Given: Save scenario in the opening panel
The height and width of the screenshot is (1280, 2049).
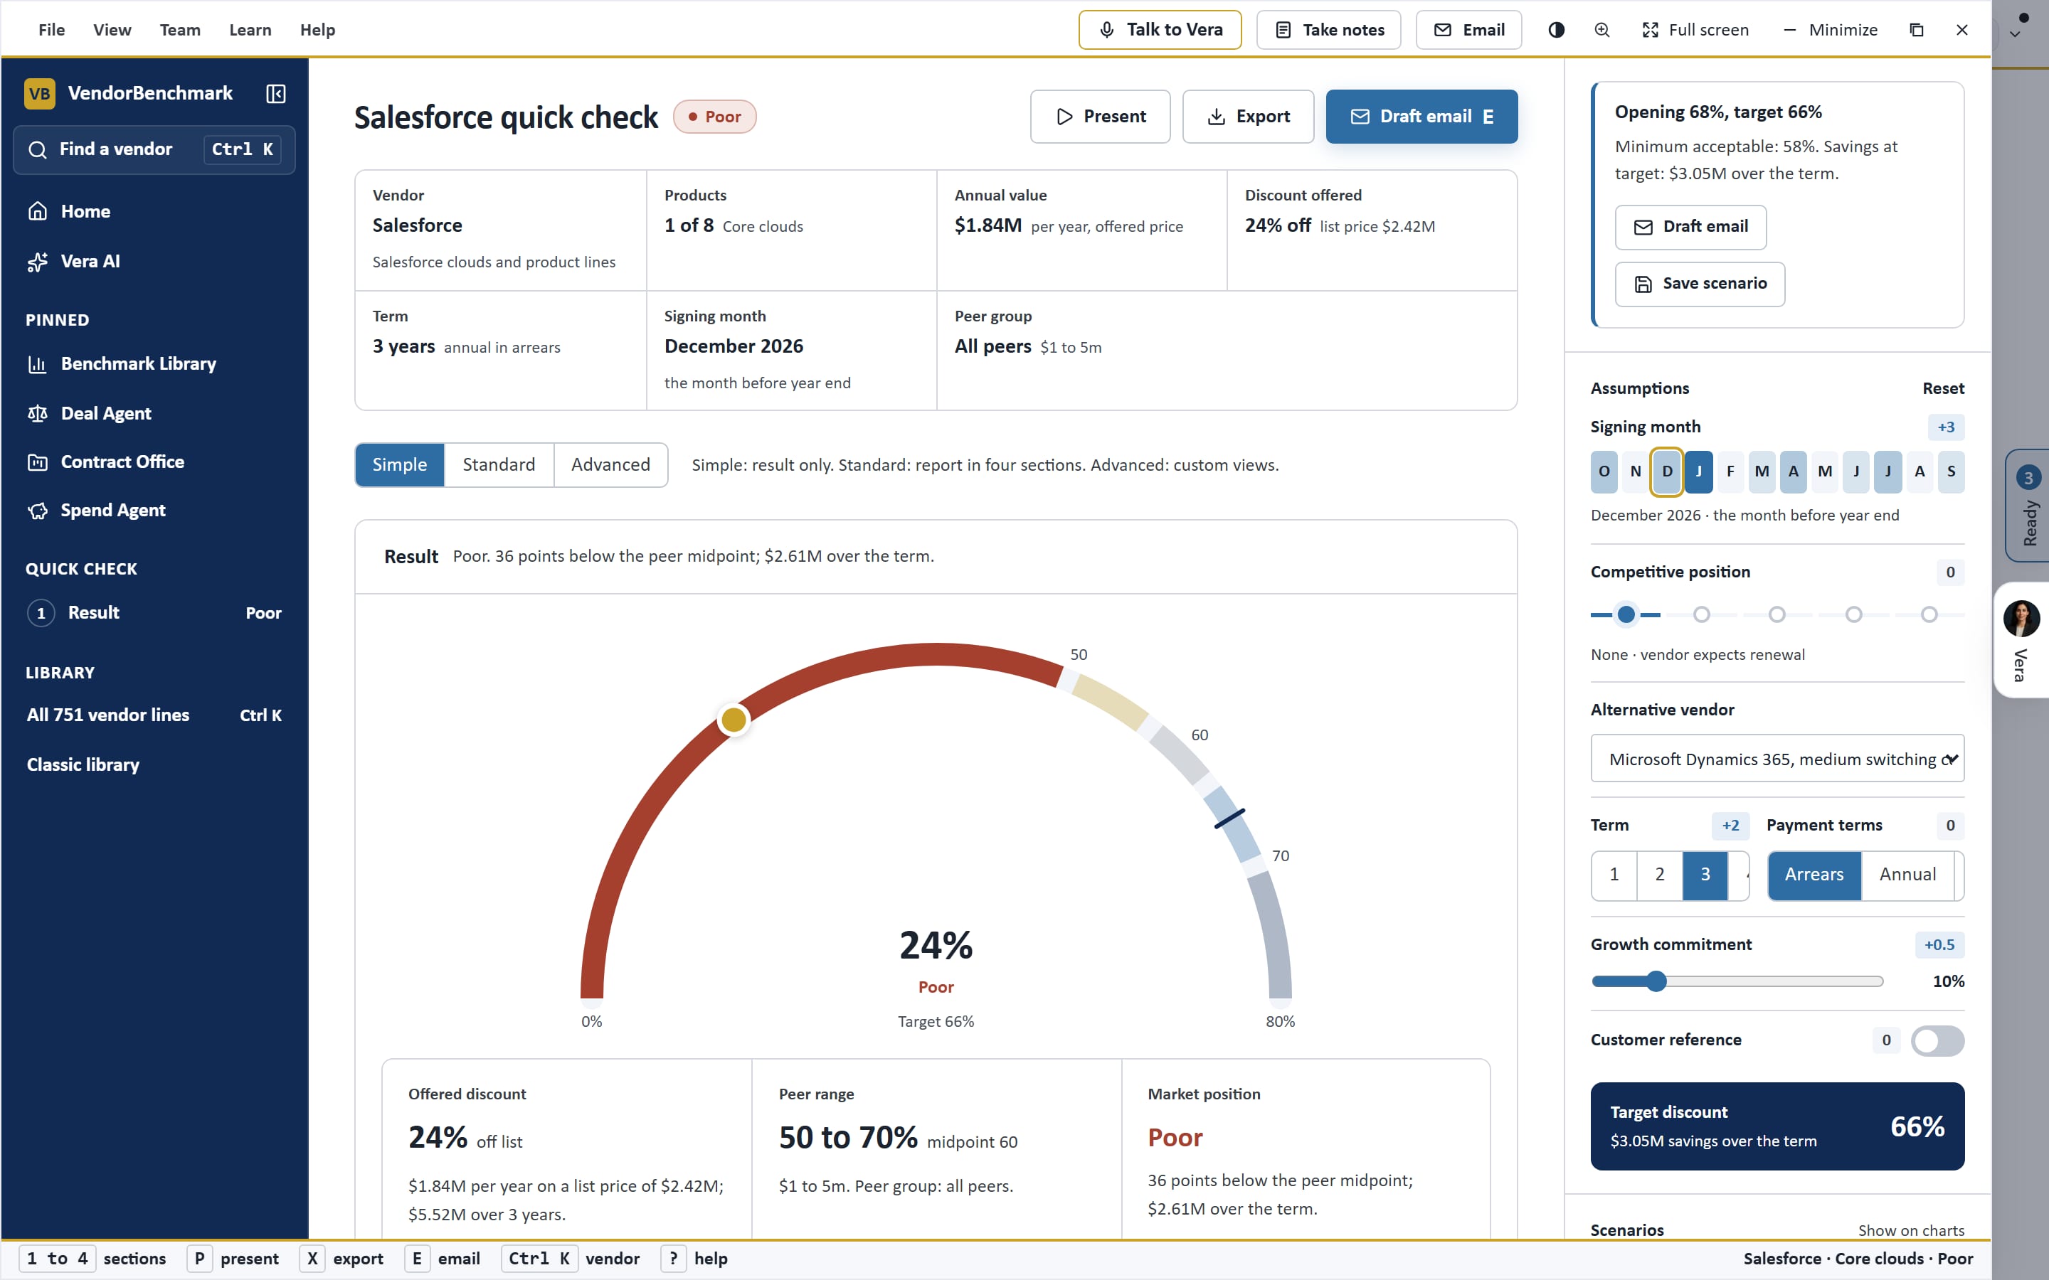Looking at the screenshot, I should pos(1699,284).
